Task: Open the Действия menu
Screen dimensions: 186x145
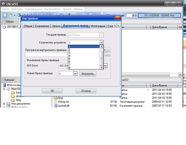Action: (17, 9)
